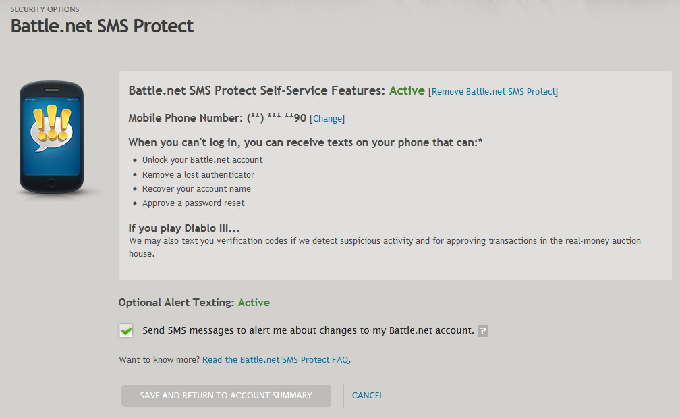The width and height of the screenshot is (680, 418).
Task: Select the Approve a password reset bullet
Action: tap(194, 203)
